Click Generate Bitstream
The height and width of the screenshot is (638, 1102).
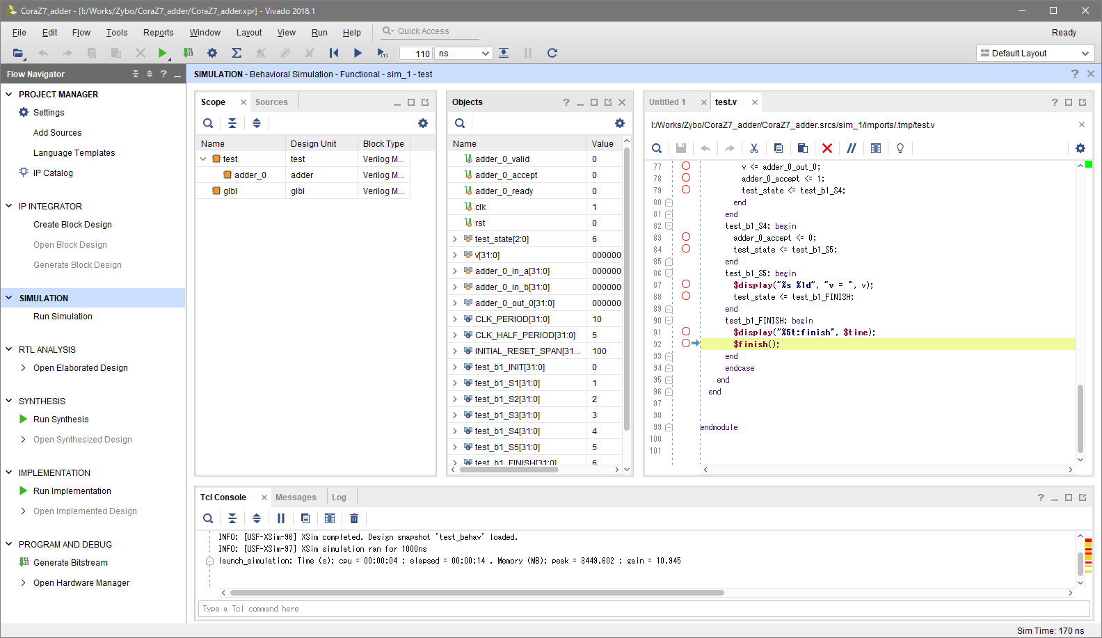70,563
